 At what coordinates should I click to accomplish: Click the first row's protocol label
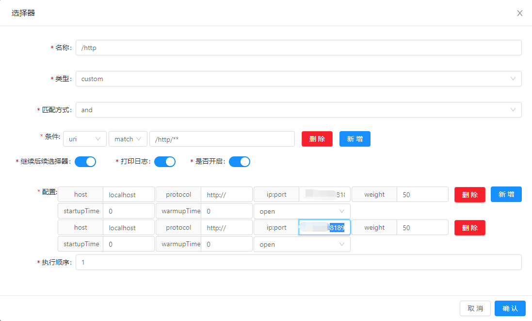pos(178,195)
